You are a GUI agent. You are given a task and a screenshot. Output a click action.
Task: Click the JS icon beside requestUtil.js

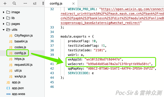tap(11, 65)
